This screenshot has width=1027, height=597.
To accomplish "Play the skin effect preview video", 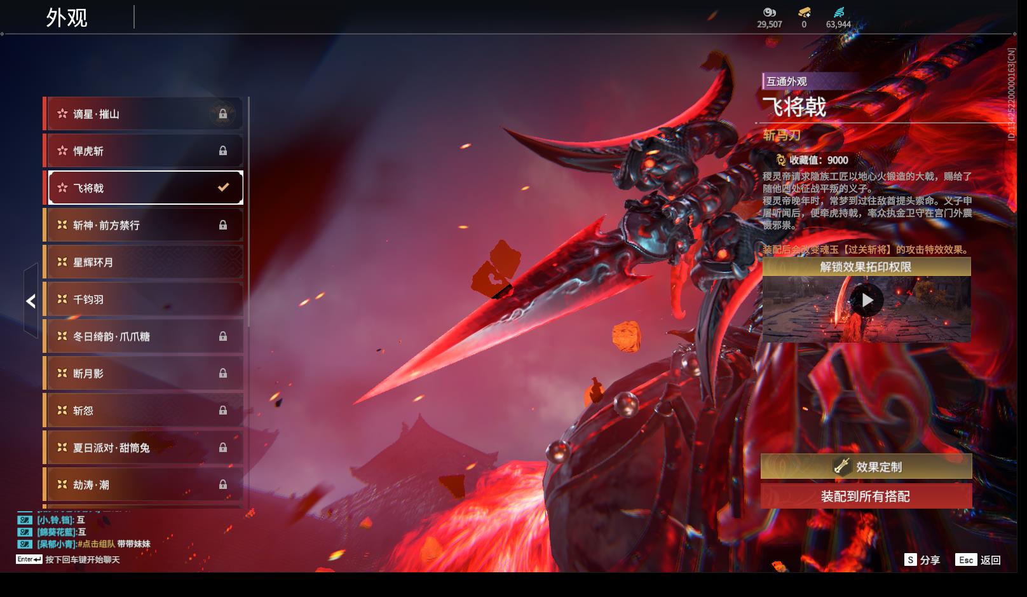I will [867, 300].
